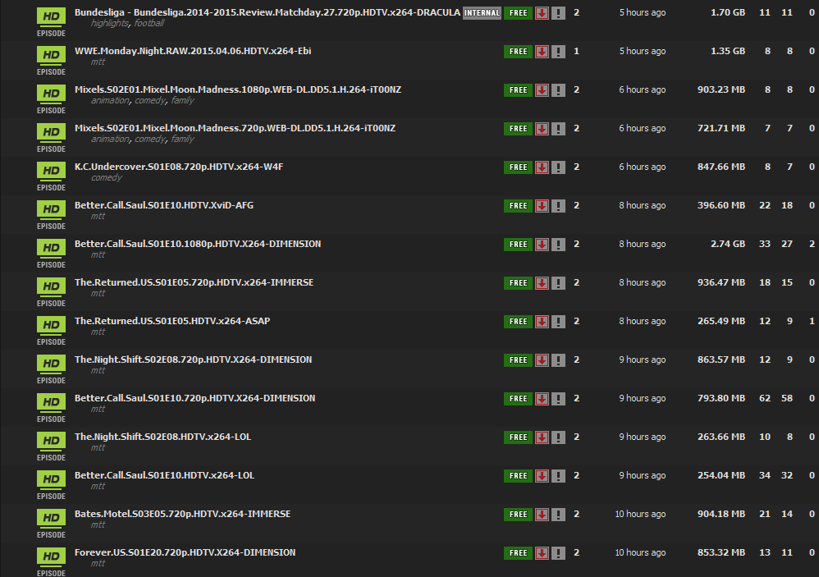The width and height of the screenshot is (819, 577).
Task: Open Better.Call.Saul.S01E10.HDTV.x264-LOL page
Action: pos(164,476)
